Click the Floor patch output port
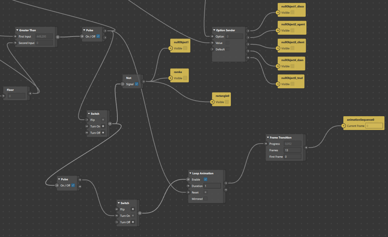 30,94
